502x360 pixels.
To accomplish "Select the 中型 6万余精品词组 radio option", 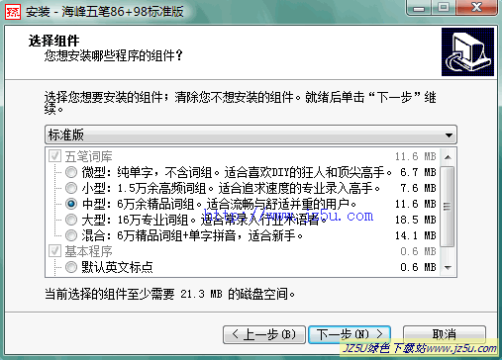I will coord(71,204).
